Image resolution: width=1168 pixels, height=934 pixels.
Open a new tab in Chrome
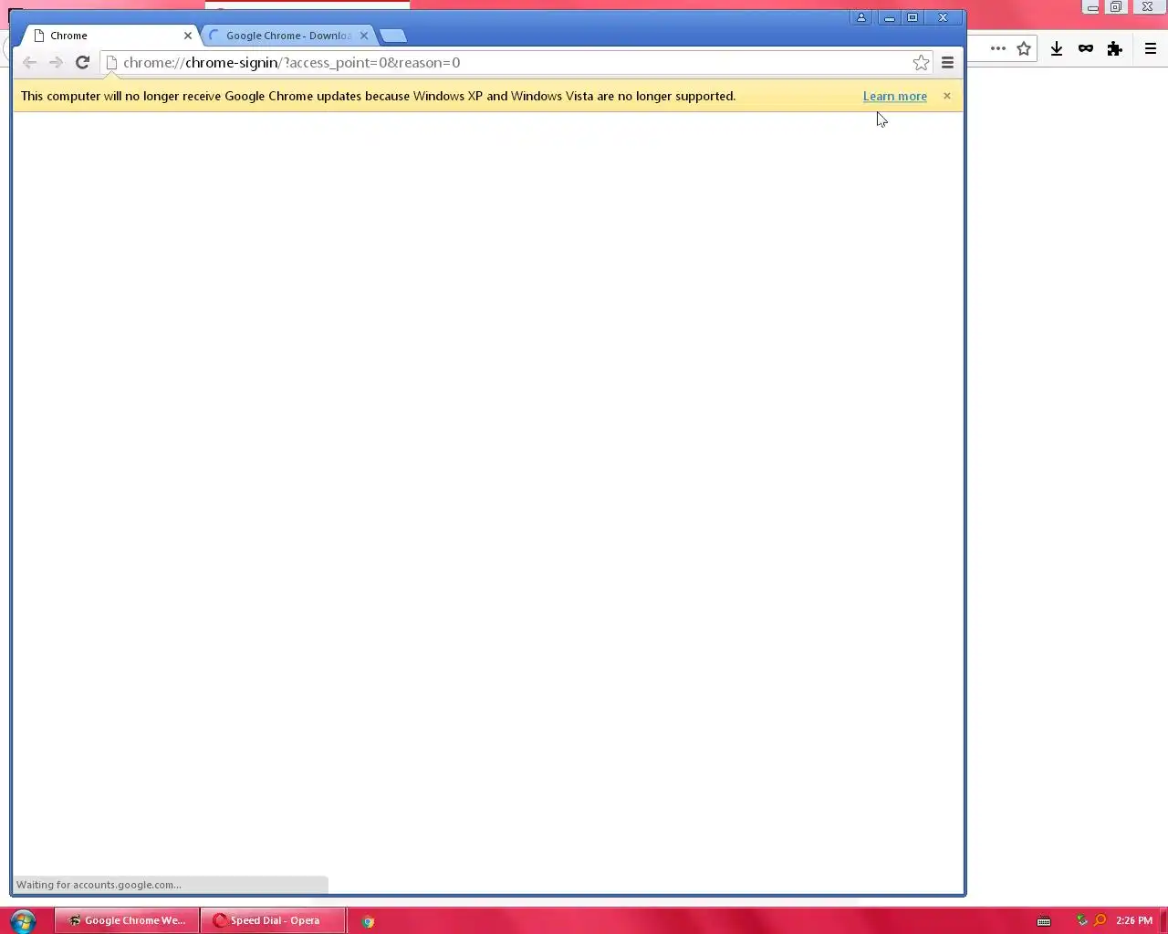tap(393, 36)
